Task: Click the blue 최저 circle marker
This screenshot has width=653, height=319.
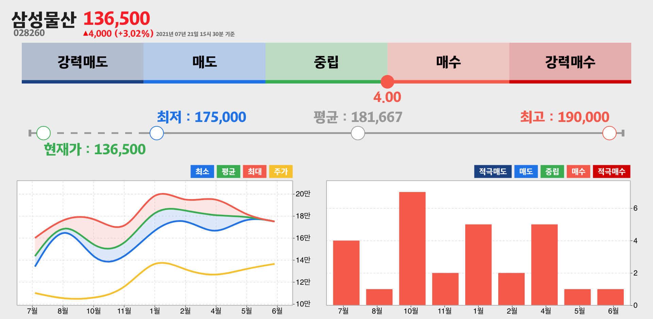Action: pyautogui.click(x=157, y=133)
